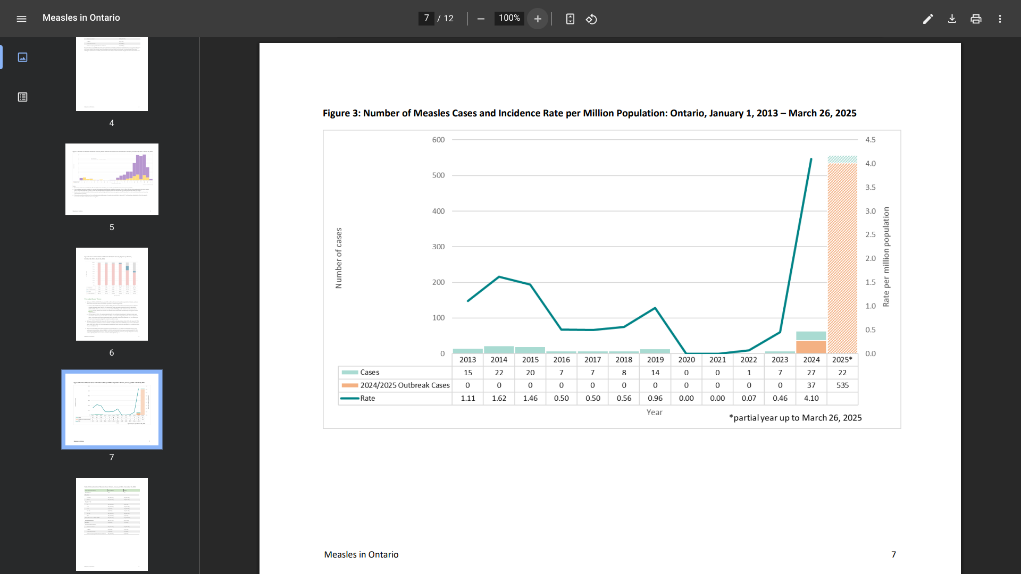
Task: Edit the current page number field
Action: 426,18
